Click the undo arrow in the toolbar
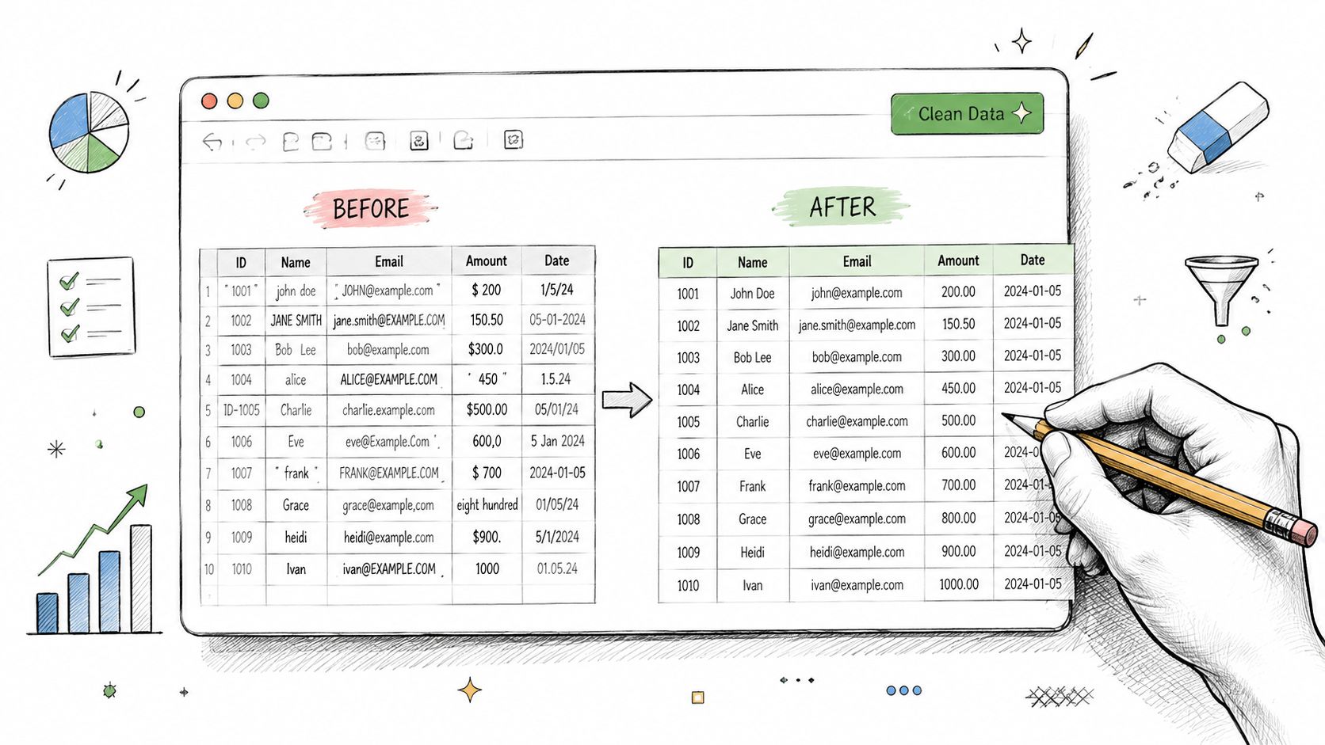 (212, 142)
